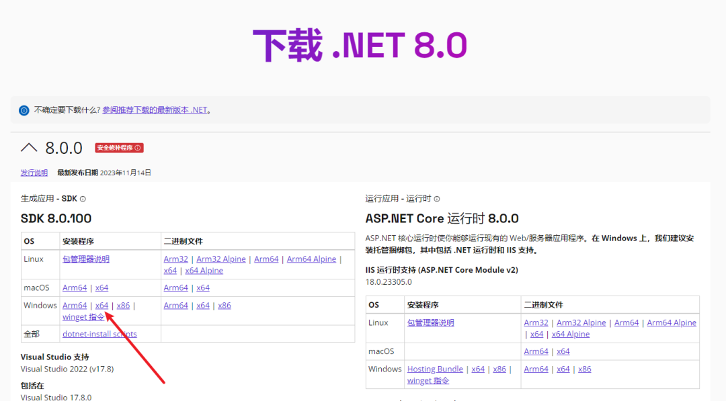The image size is (726, 401).
Task: Download ASP.NET Core Linux Arm64 Alpine binary
Action: pos(672,323)
